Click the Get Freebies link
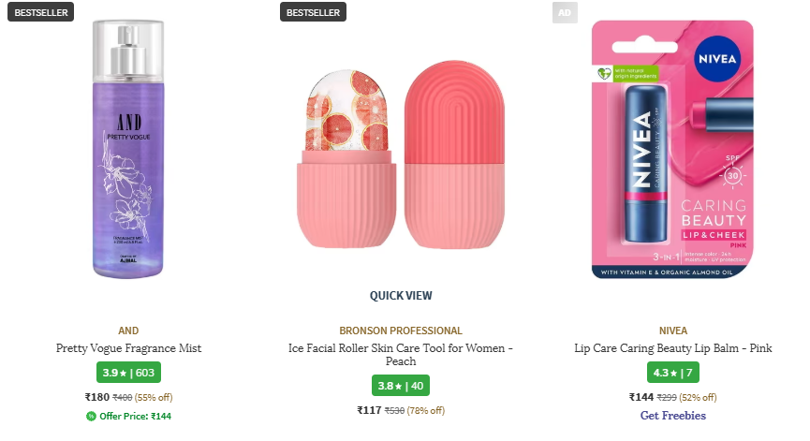Viewport: 810px width, 441px height. click(x=672, y=416)
